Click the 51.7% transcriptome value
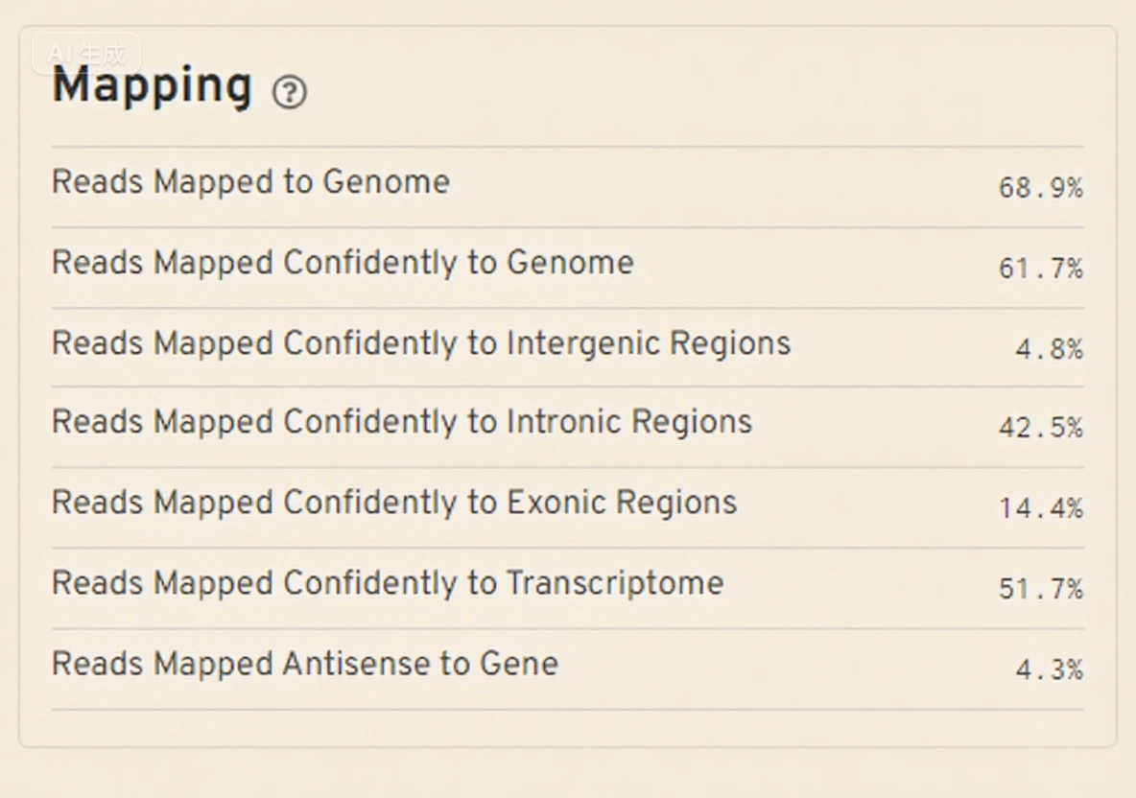Screen dimensions: 1136x798 tap(1041, 589)
